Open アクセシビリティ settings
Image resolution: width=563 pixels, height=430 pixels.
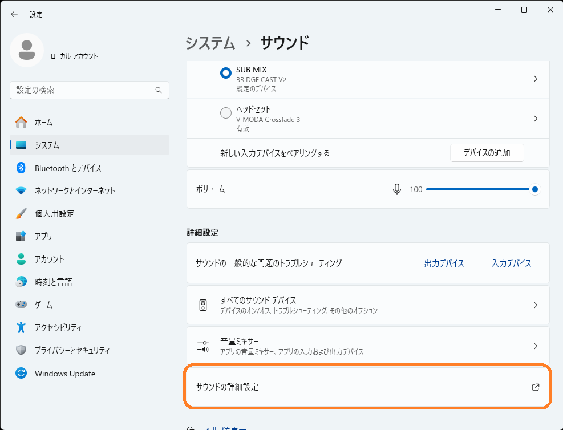tap(90, 327)
